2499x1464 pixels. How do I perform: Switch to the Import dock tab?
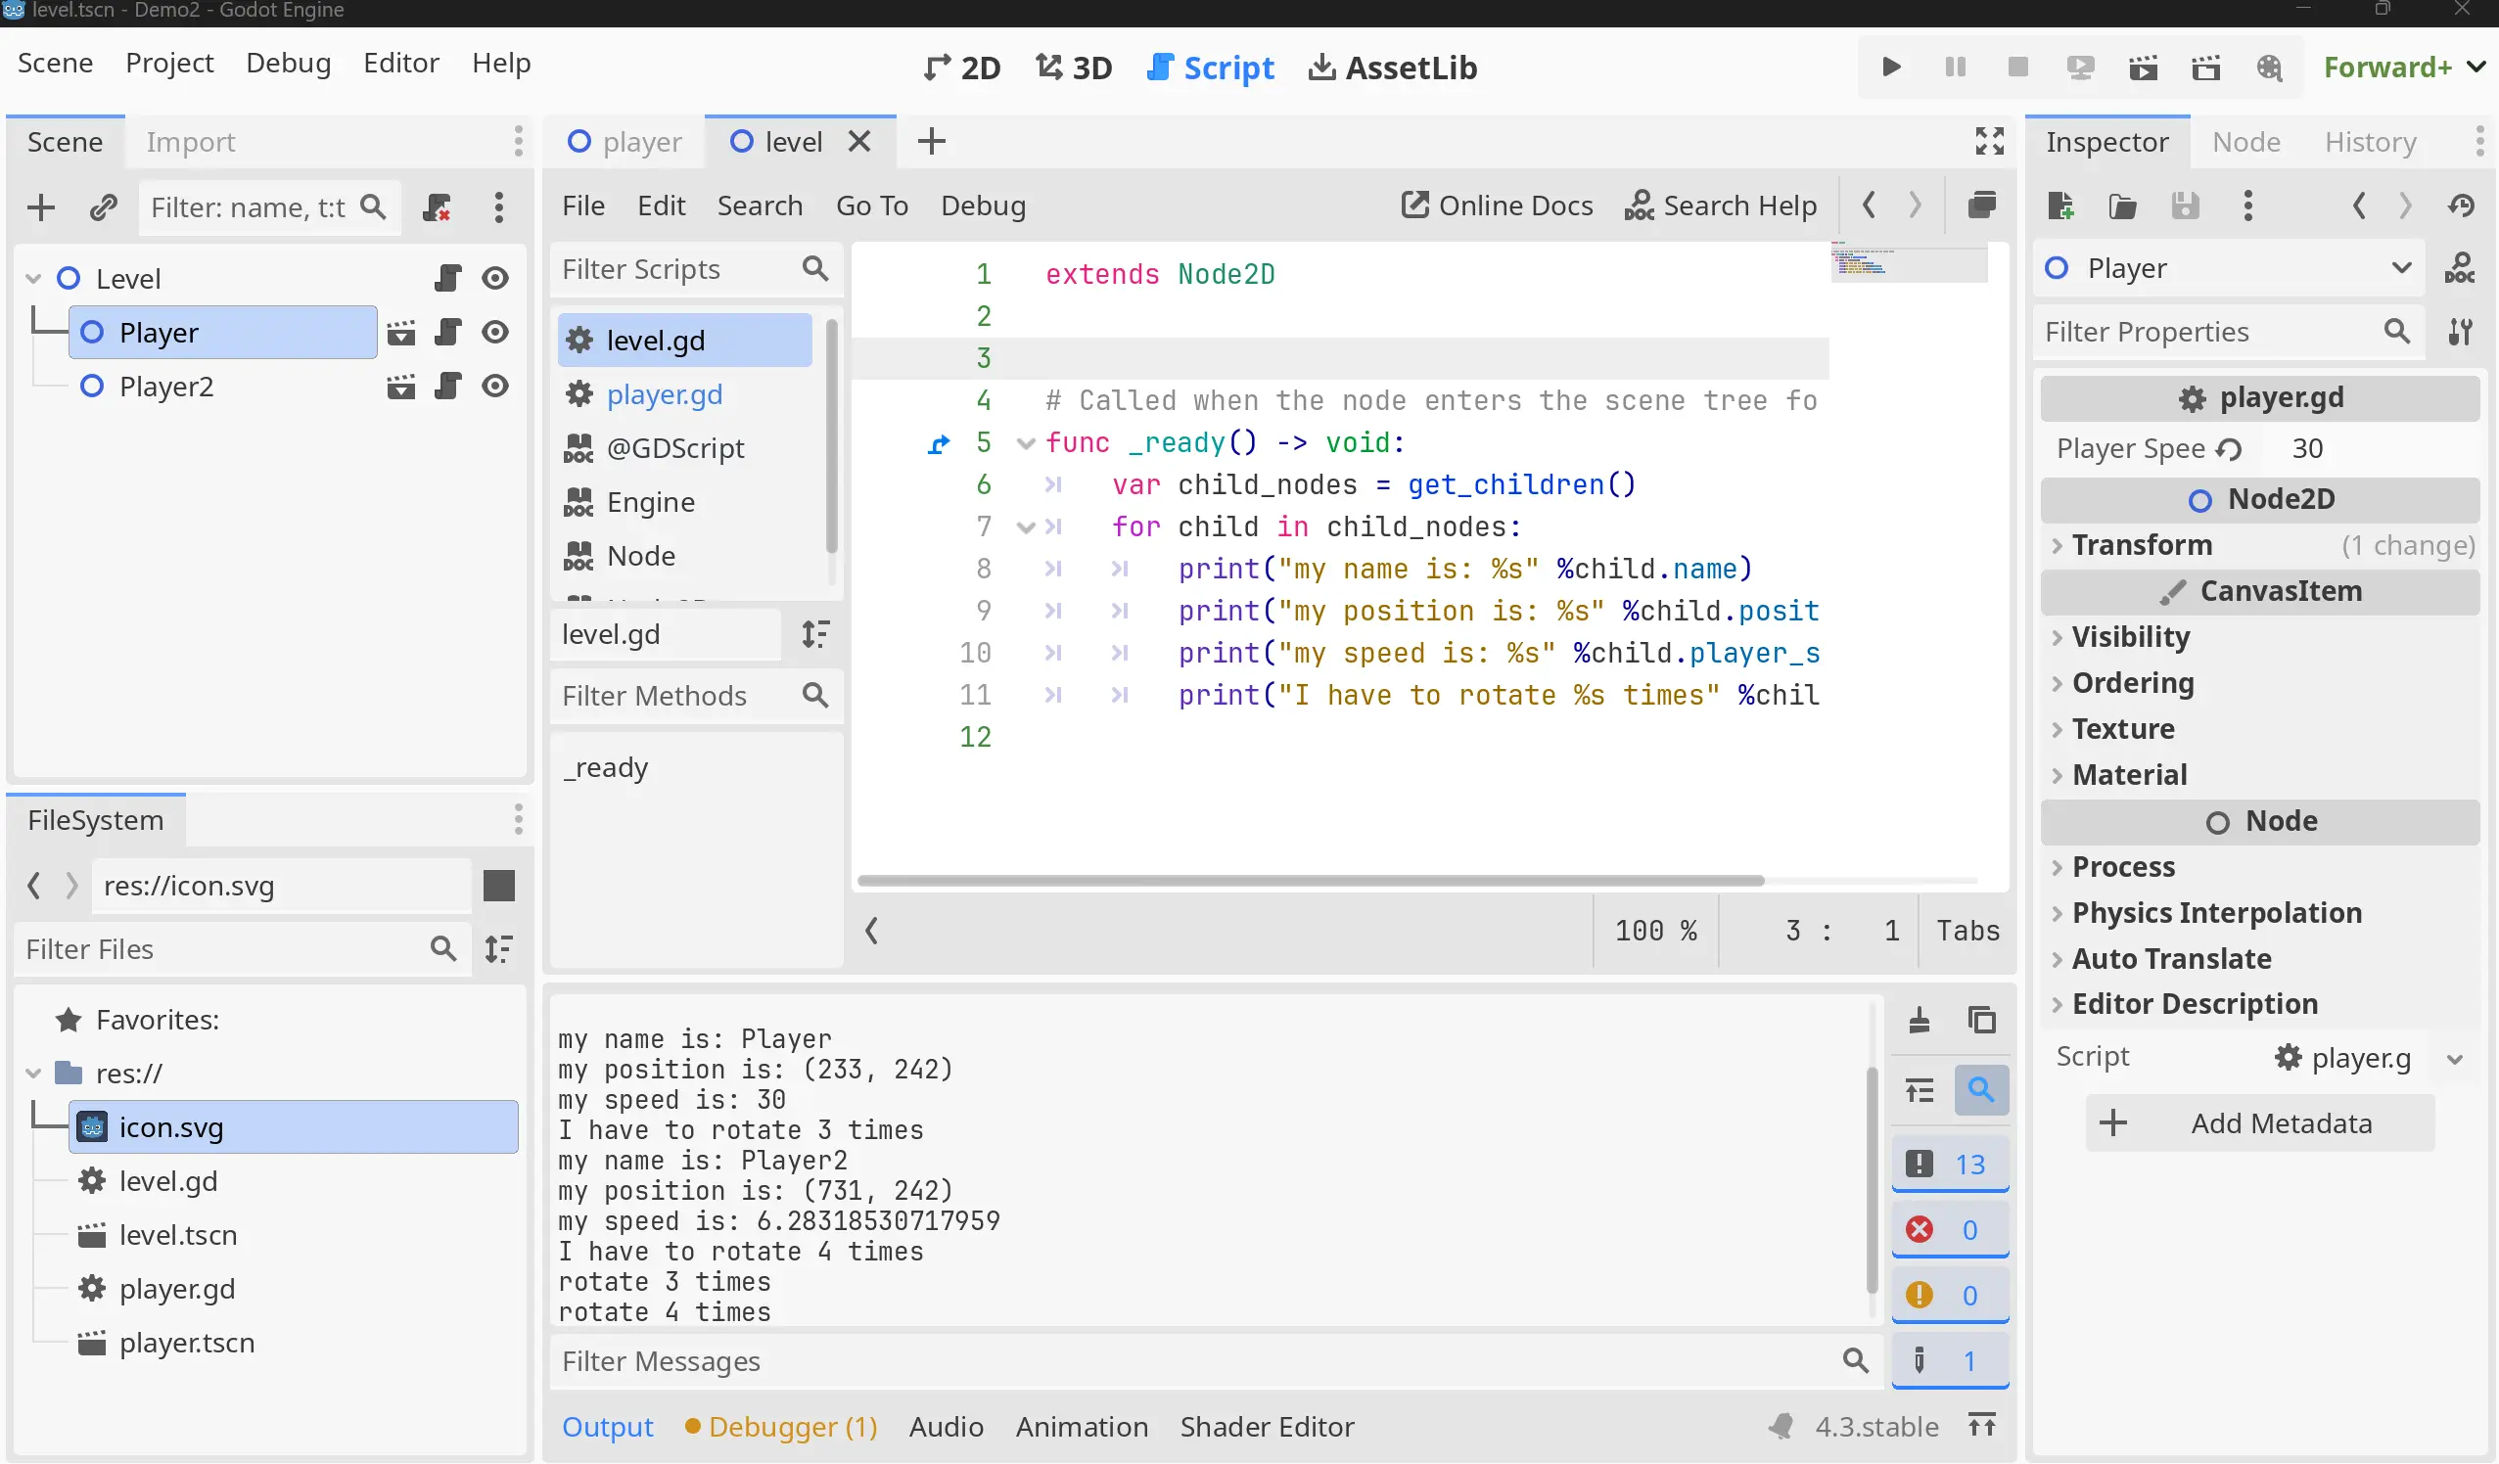pyautogui.click(x=191, y=142)
